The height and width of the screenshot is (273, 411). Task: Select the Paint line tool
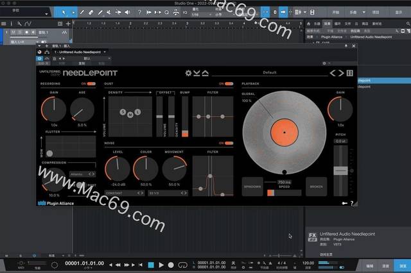[x=100, y=12]
